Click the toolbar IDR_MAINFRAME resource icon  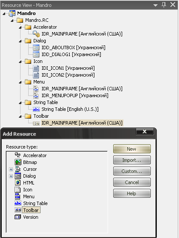coord(36,123)
